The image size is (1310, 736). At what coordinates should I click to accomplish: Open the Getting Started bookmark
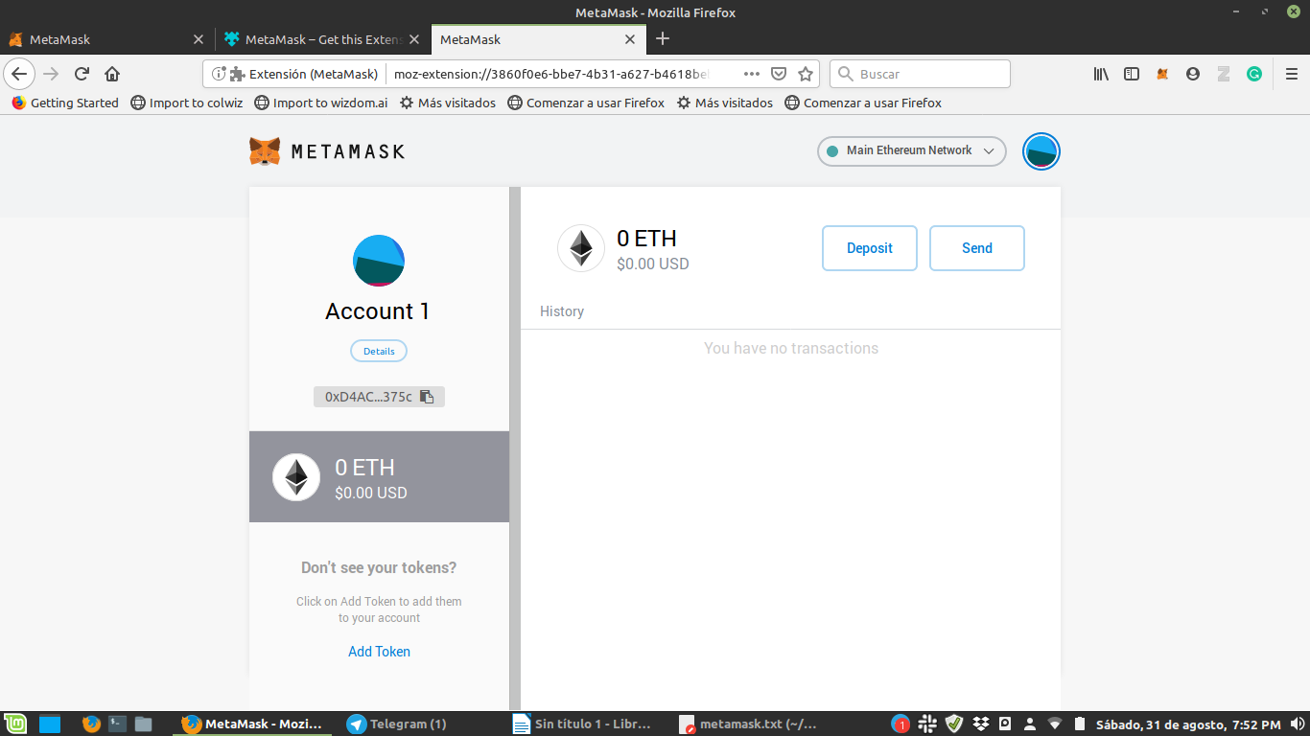(65, 103)
